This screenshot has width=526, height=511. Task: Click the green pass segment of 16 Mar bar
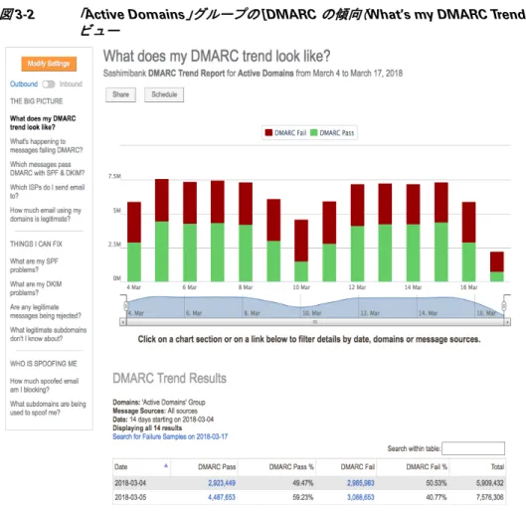point(468,262)
